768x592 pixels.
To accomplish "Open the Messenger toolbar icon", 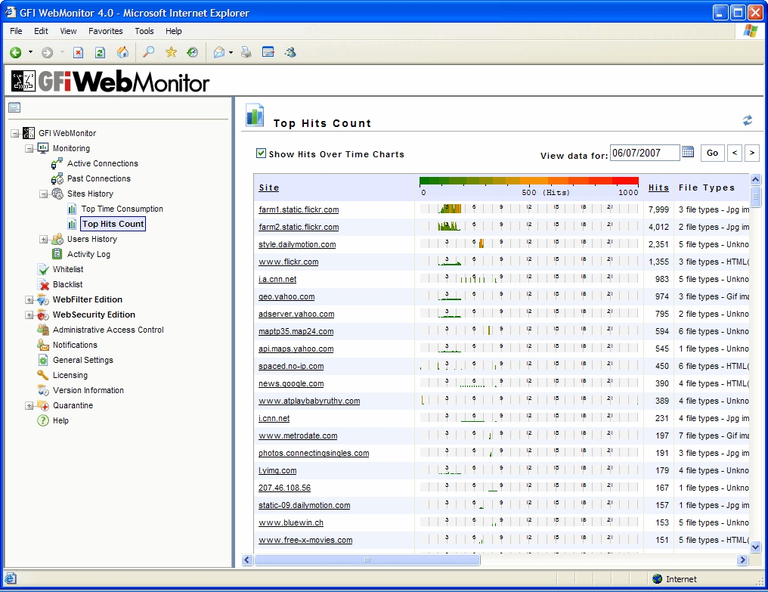I will pos(290,52).
